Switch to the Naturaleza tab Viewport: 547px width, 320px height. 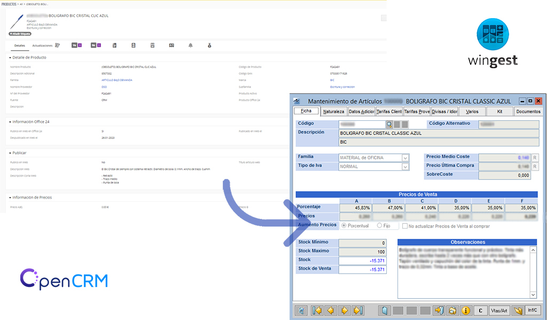coord(333,112)
